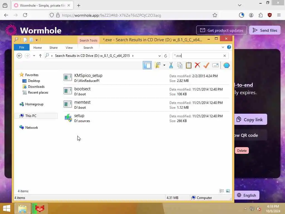Open Windows Start button

(7, 208)
